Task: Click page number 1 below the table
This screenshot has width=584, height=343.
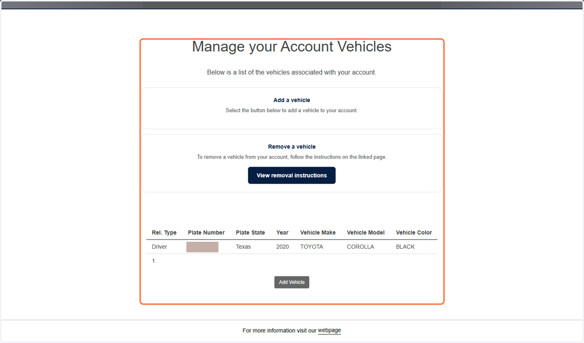Action: tap(153, 261)
